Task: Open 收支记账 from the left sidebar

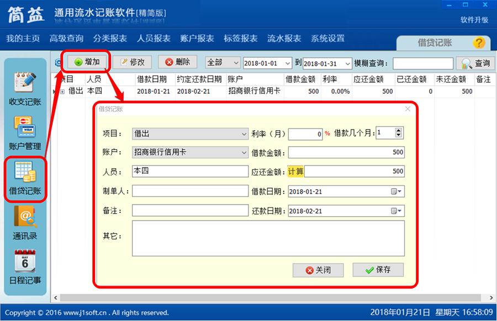Action: coord(25,91)
